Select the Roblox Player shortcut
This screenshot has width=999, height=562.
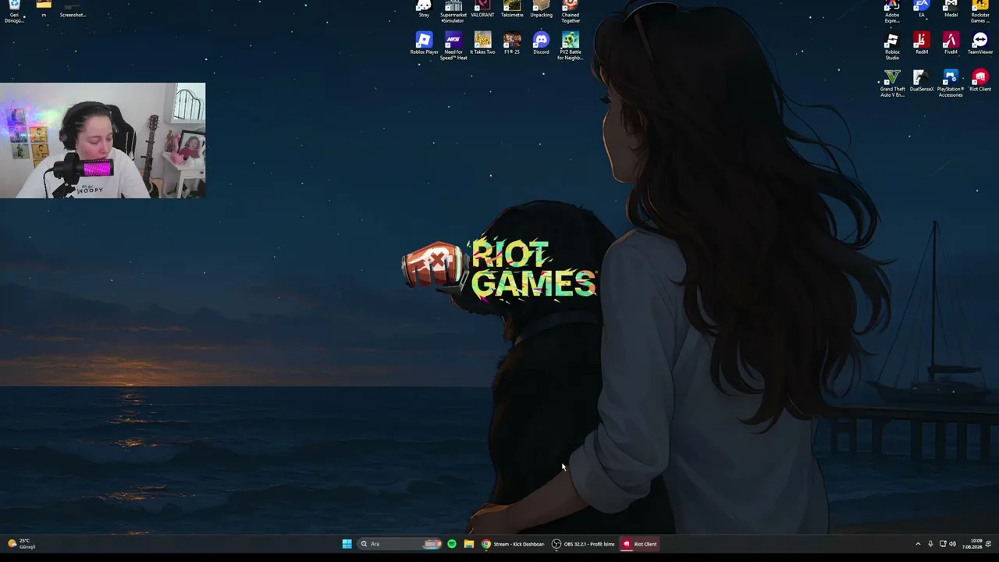[424, 44]
